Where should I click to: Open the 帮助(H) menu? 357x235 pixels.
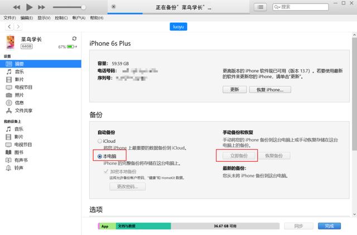97,18
